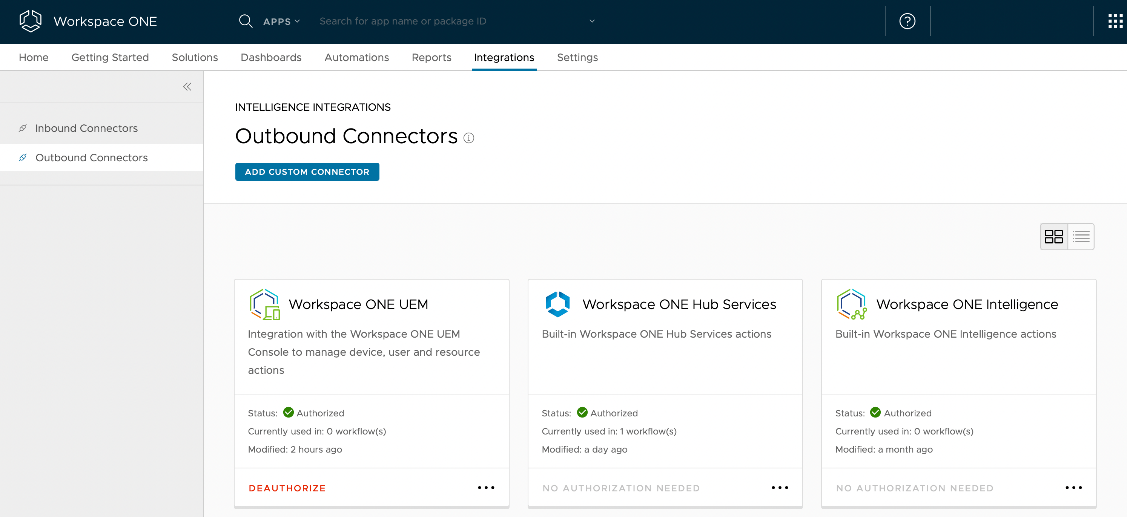Switch to card grid view

[1053, 236]
